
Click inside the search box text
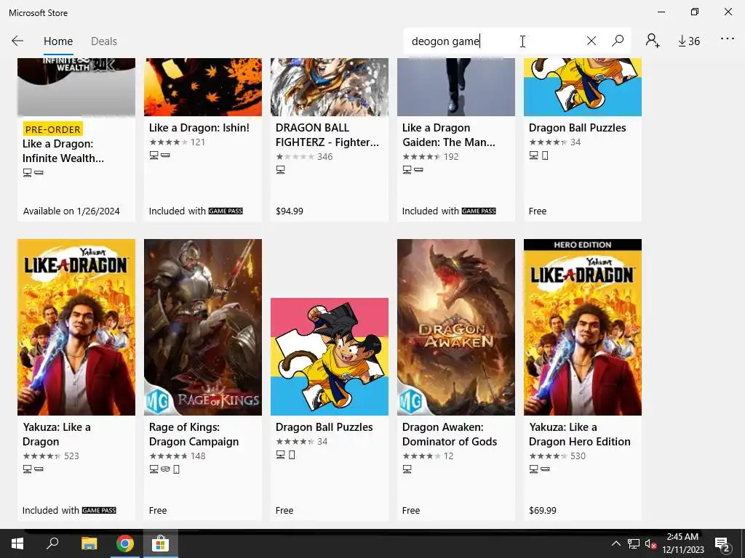coord(446,41)
